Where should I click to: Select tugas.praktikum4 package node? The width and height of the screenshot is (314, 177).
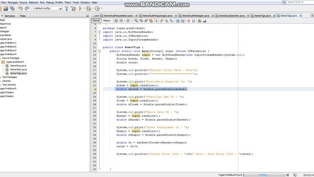[15, 62]
